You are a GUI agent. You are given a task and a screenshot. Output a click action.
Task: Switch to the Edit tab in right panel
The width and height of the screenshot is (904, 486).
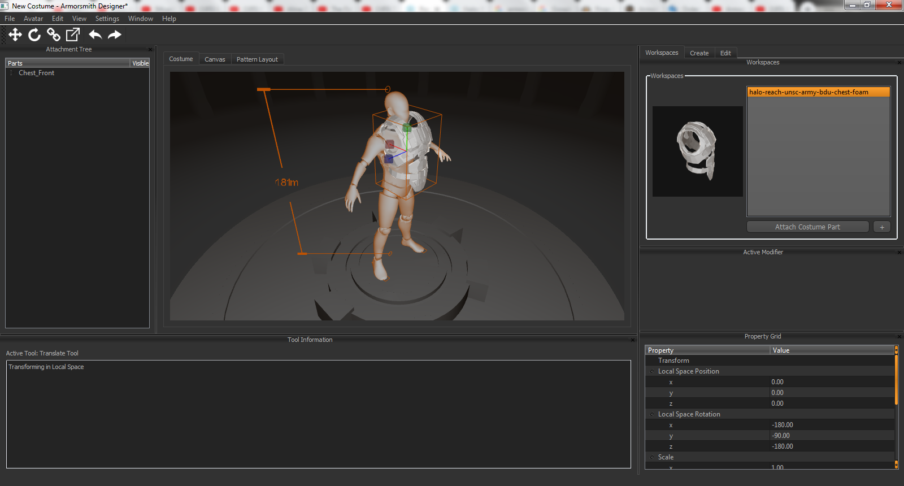725,53
